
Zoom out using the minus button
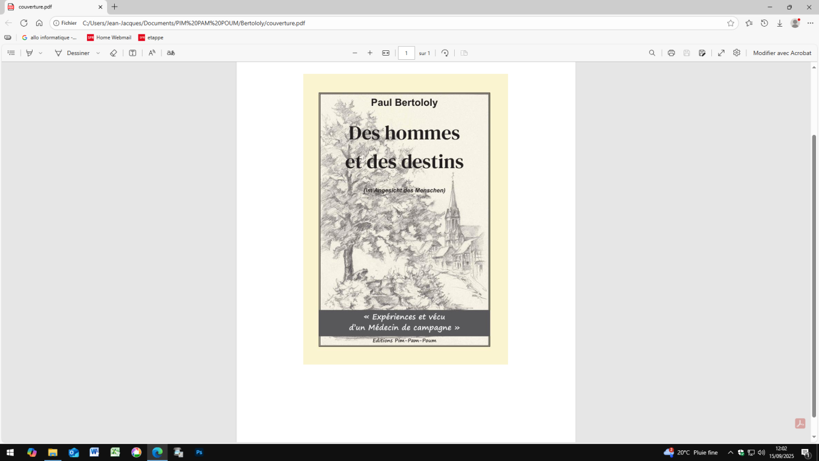(355, 53)
